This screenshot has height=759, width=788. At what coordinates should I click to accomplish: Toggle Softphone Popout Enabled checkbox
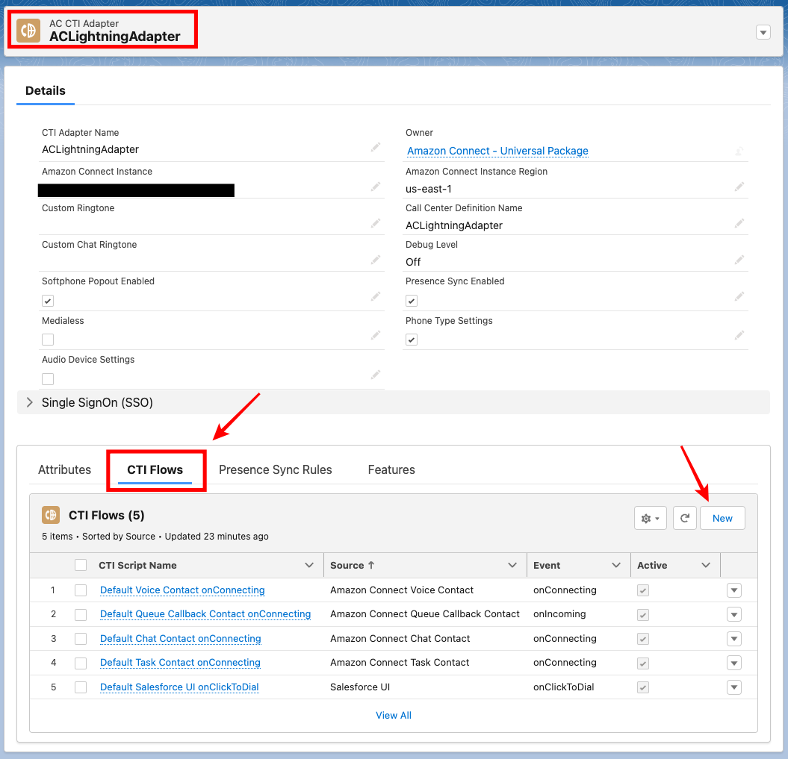[x=48, y=301]
